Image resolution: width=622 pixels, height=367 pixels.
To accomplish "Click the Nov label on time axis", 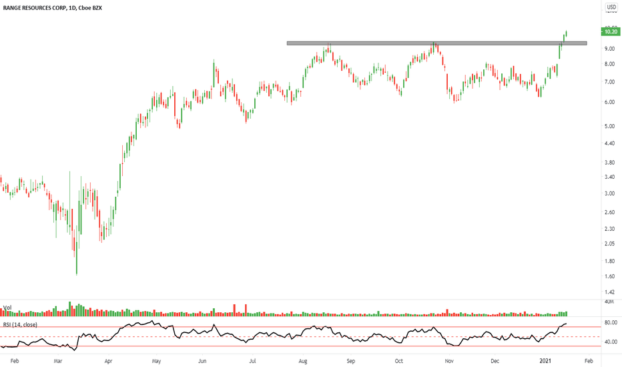I will click(x=449, y=361).
